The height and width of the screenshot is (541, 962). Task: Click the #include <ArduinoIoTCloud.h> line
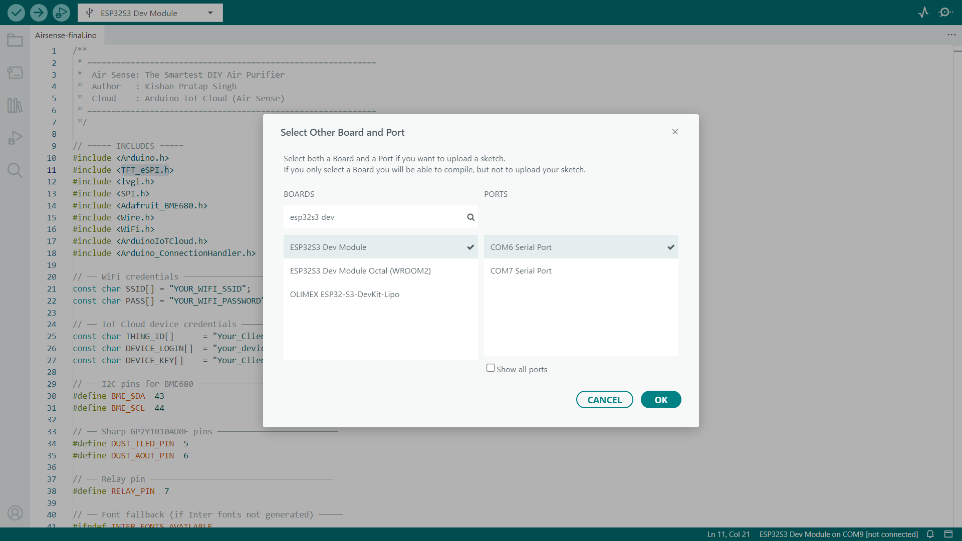click(140, 241)
